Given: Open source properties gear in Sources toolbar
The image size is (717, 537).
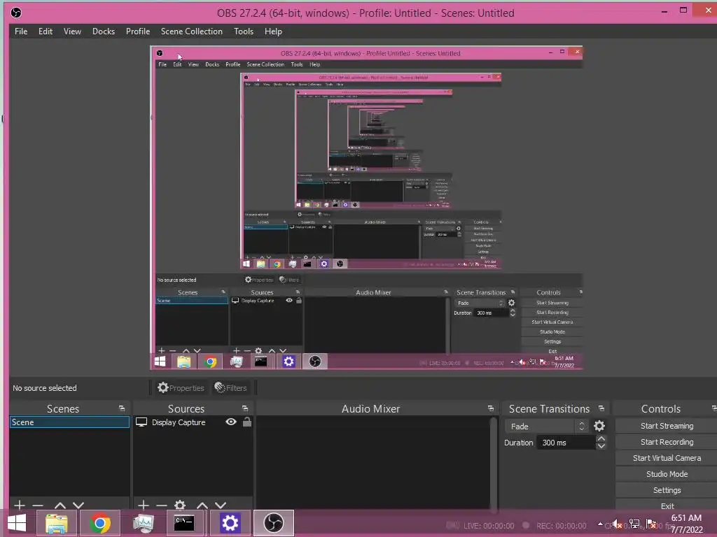Looking at the screenshot, I should [180, 505].
